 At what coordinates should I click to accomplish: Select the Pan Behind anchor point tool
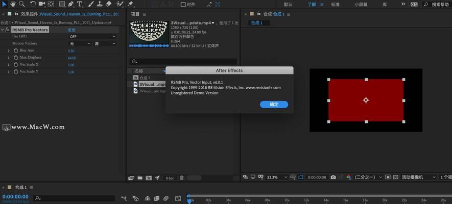pos(51,4)
